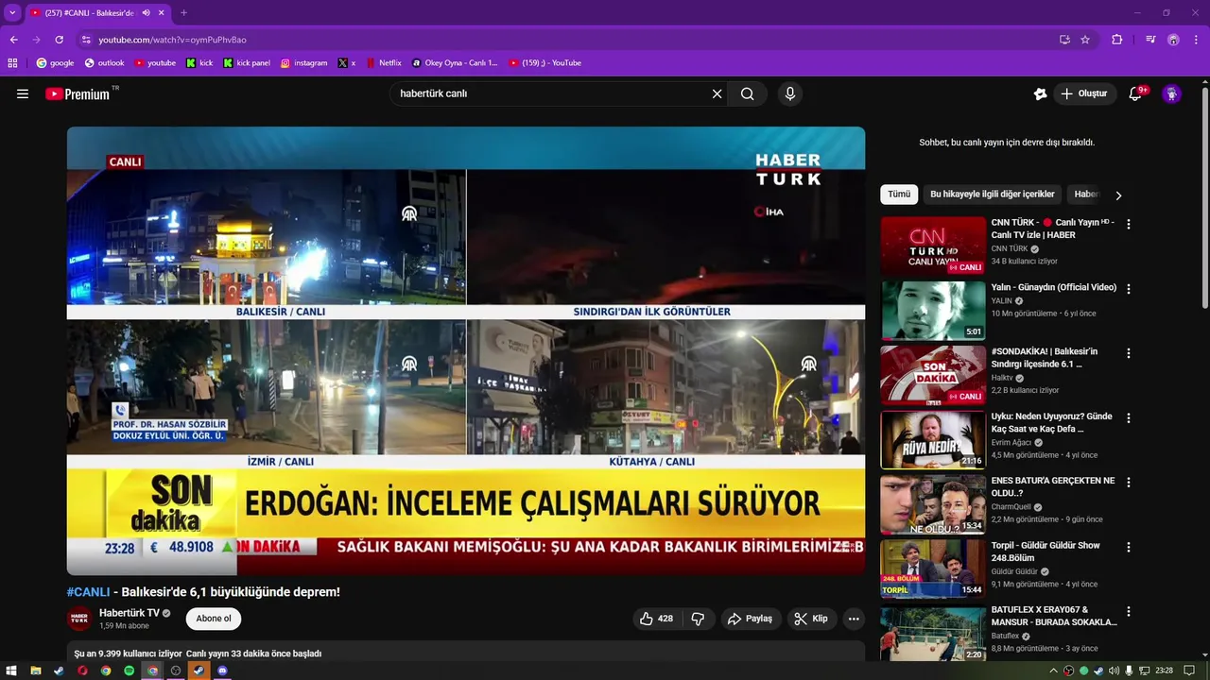The width and height of the screenshot is (1210, 680).
Task: Open options for Yalın - Günaydın video
Action: pyautogui.click(x=1128, y=289)
